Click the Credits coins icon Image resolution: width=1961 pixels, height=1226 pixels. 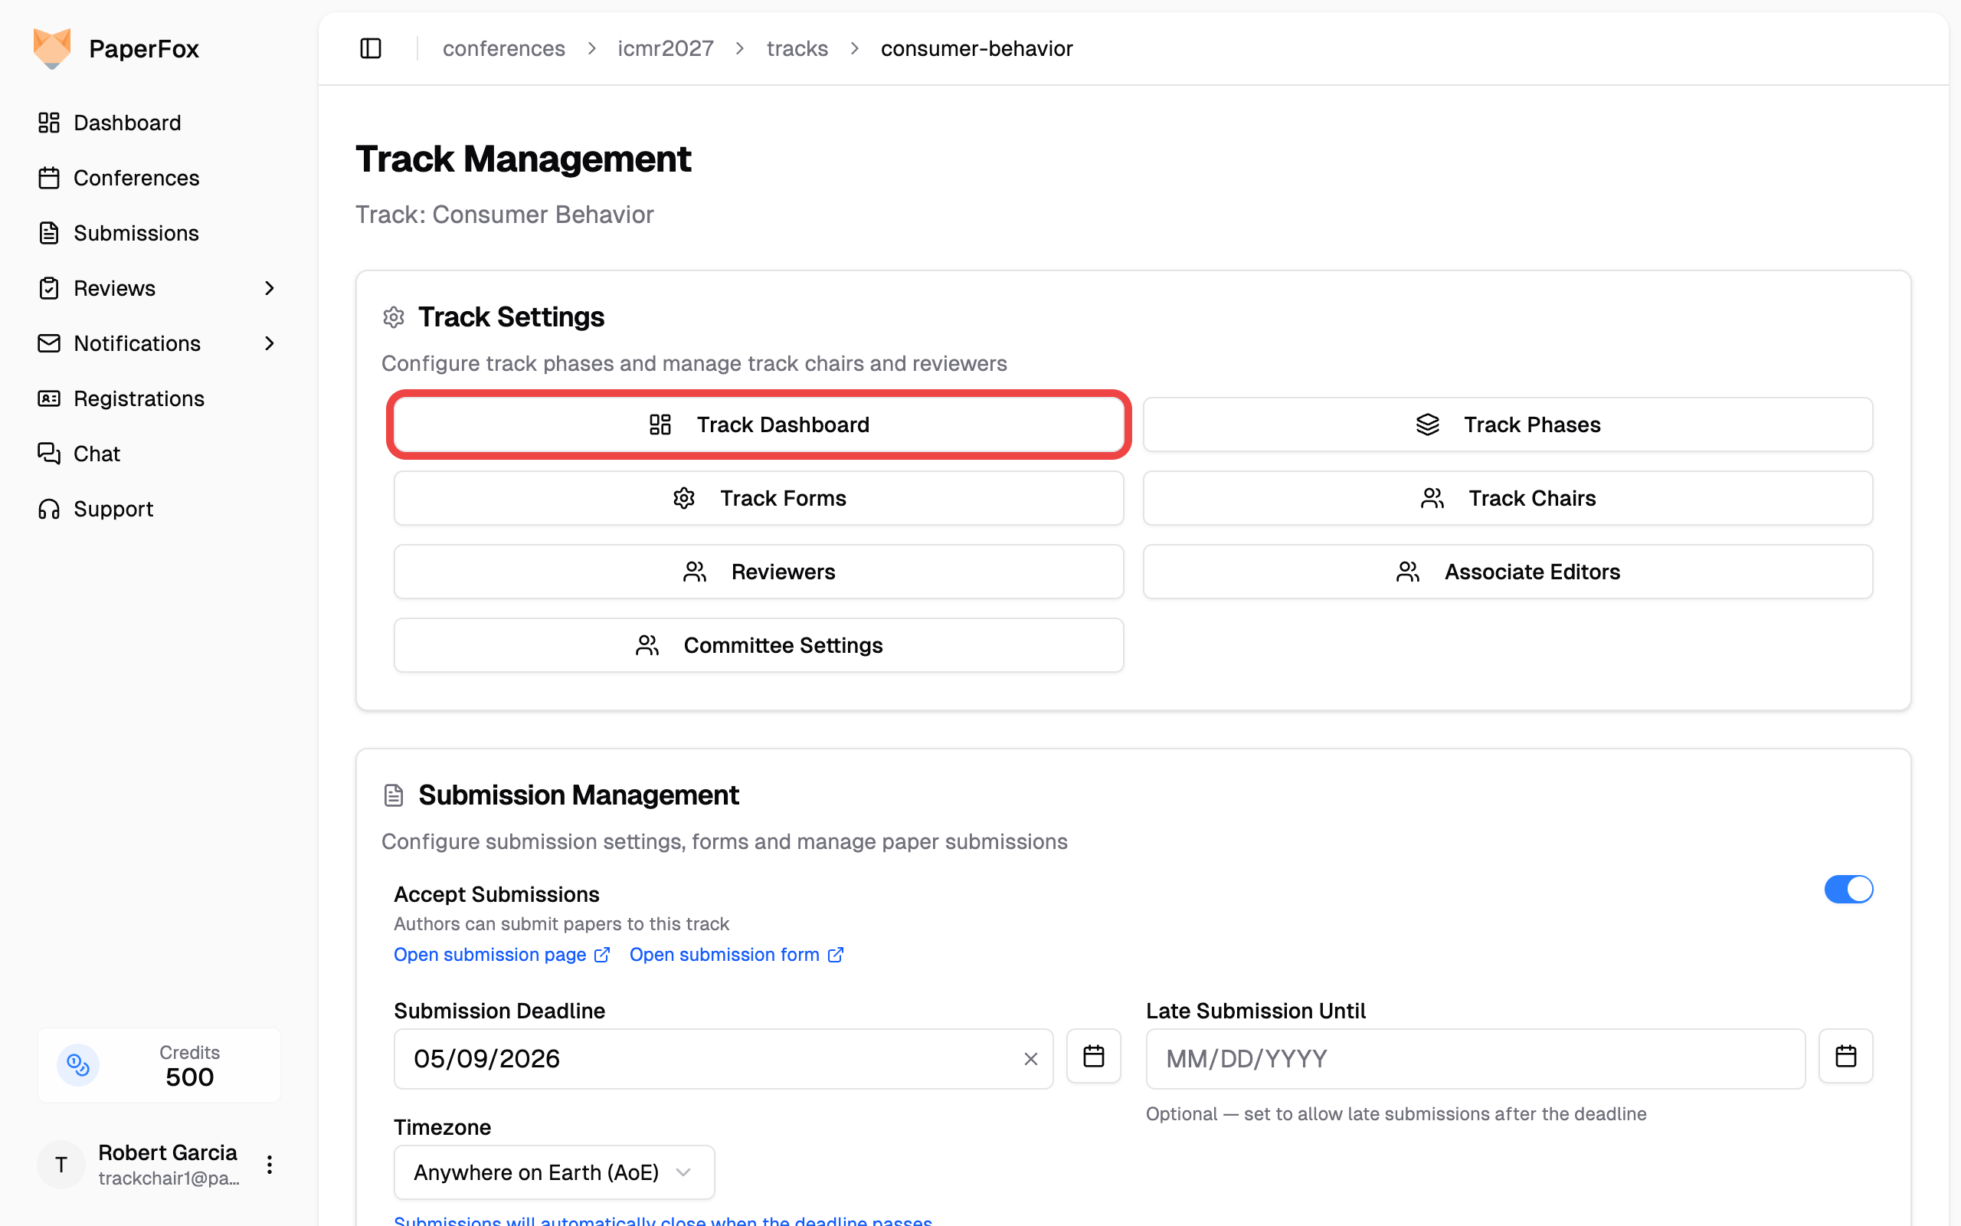[x=78, y=1064]
